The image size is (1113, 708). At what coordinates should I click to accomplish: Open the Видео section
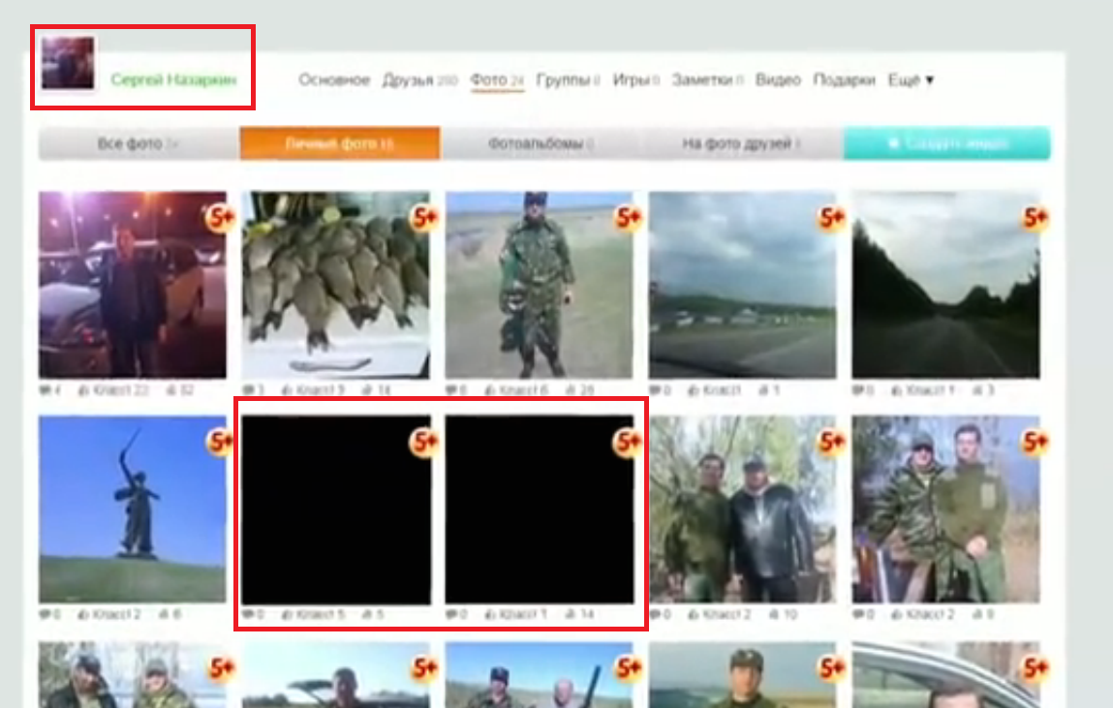coord(778,80)
